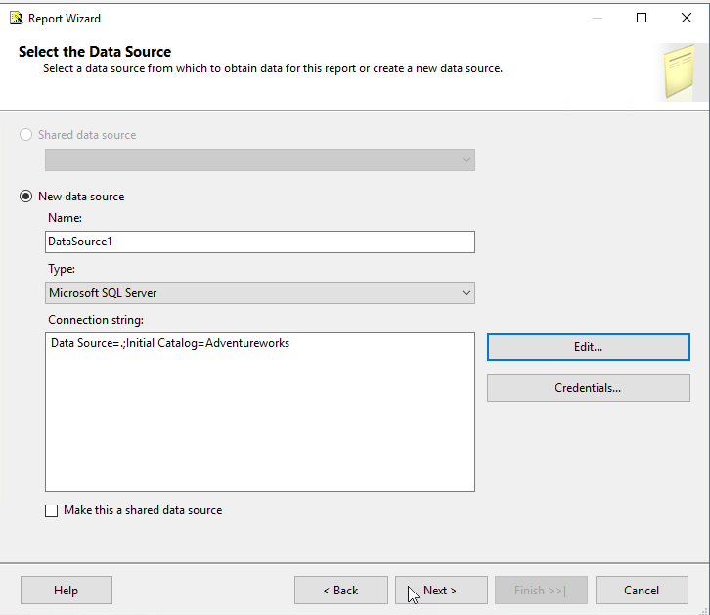Click the Report Wizard title bar icon
710x615 pixels.
tap(16, 18)
